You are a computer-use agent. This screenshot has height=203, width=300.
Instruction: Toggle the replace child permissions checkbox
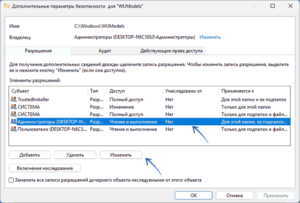[11, 180]
